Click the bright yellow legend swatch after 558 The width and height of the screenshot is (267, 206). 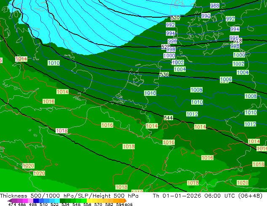[89, 201]
